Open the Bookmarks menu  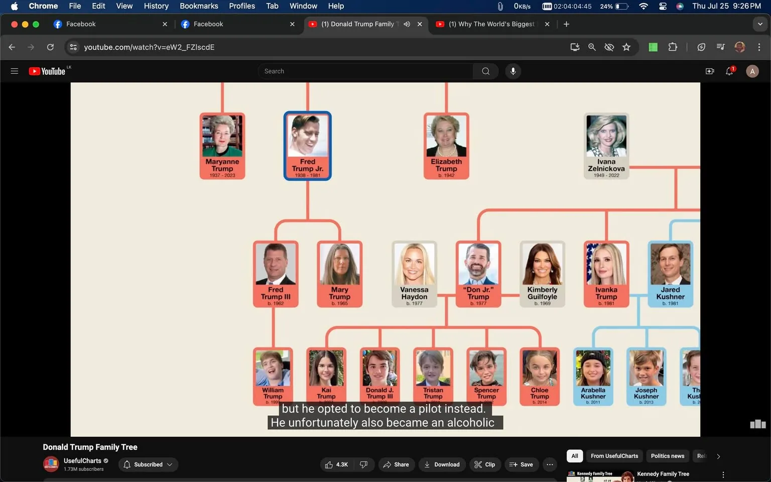point(199,6)
